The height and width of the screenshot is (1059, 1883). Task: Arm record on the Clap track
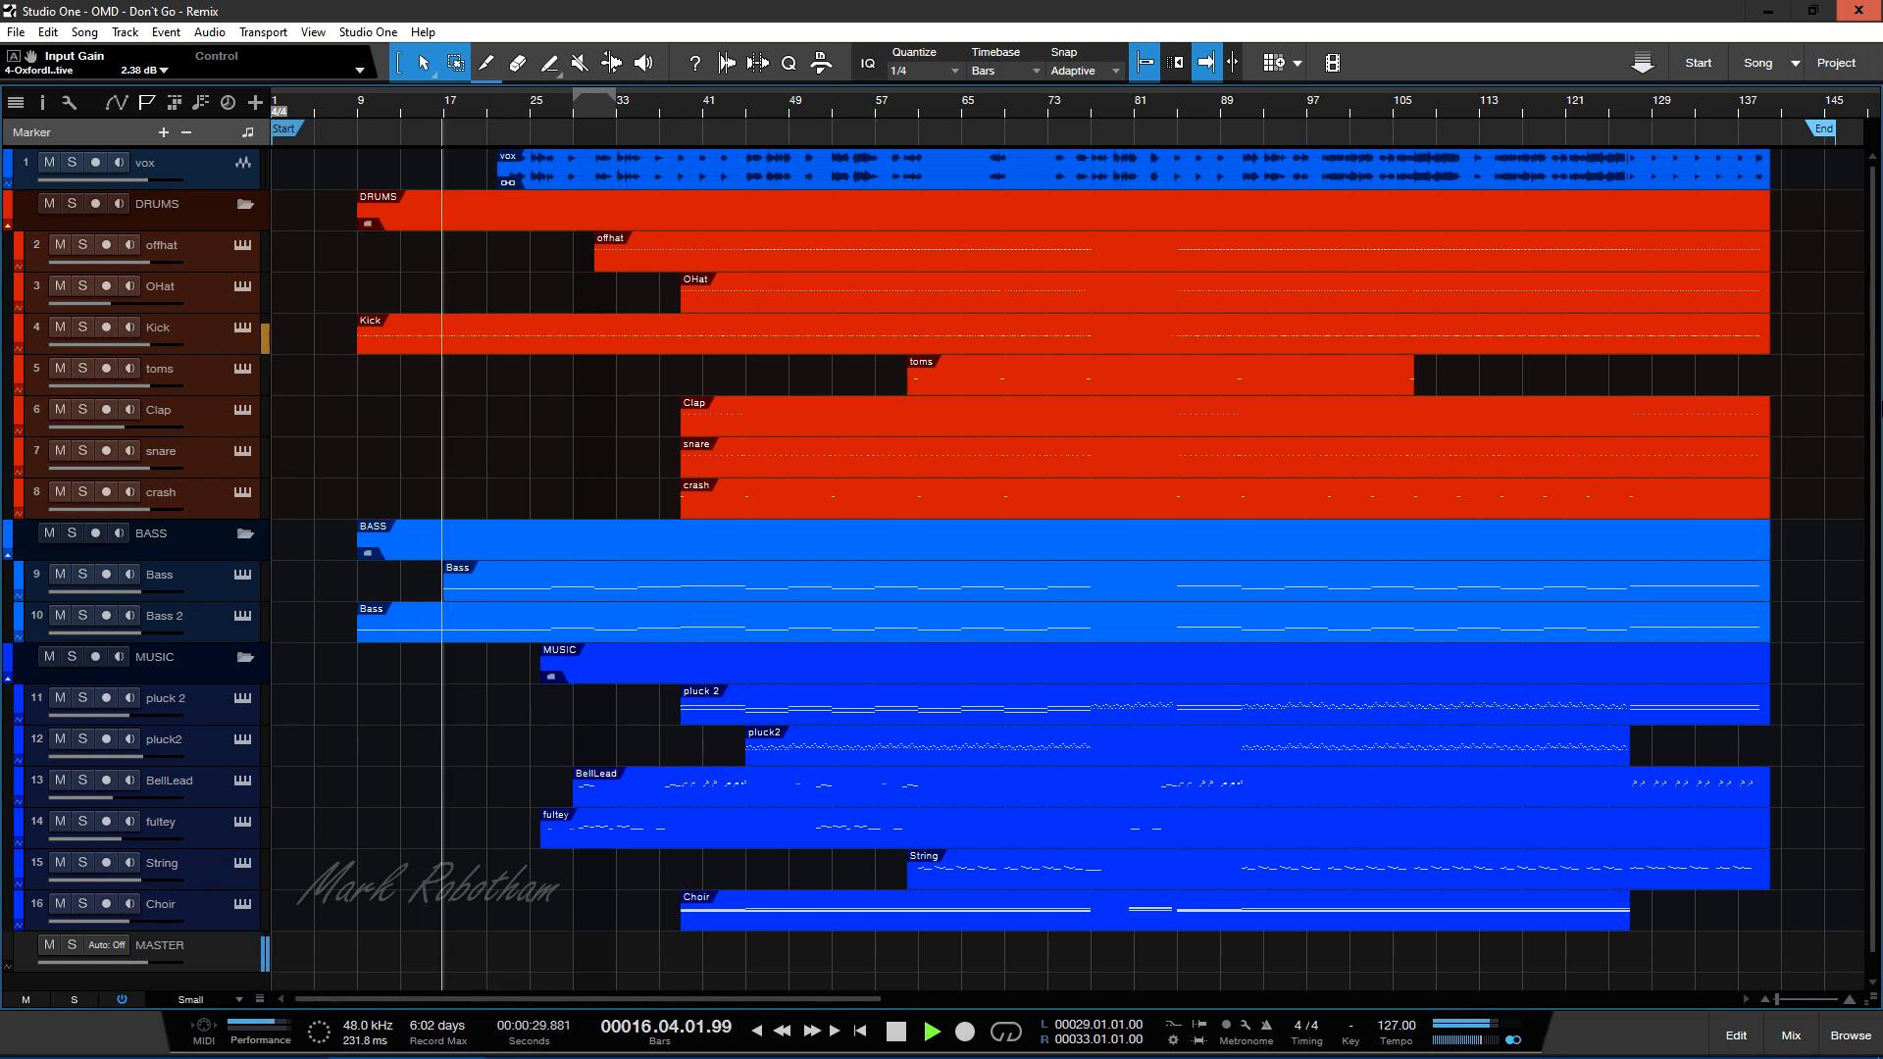(x=106, y=409)
